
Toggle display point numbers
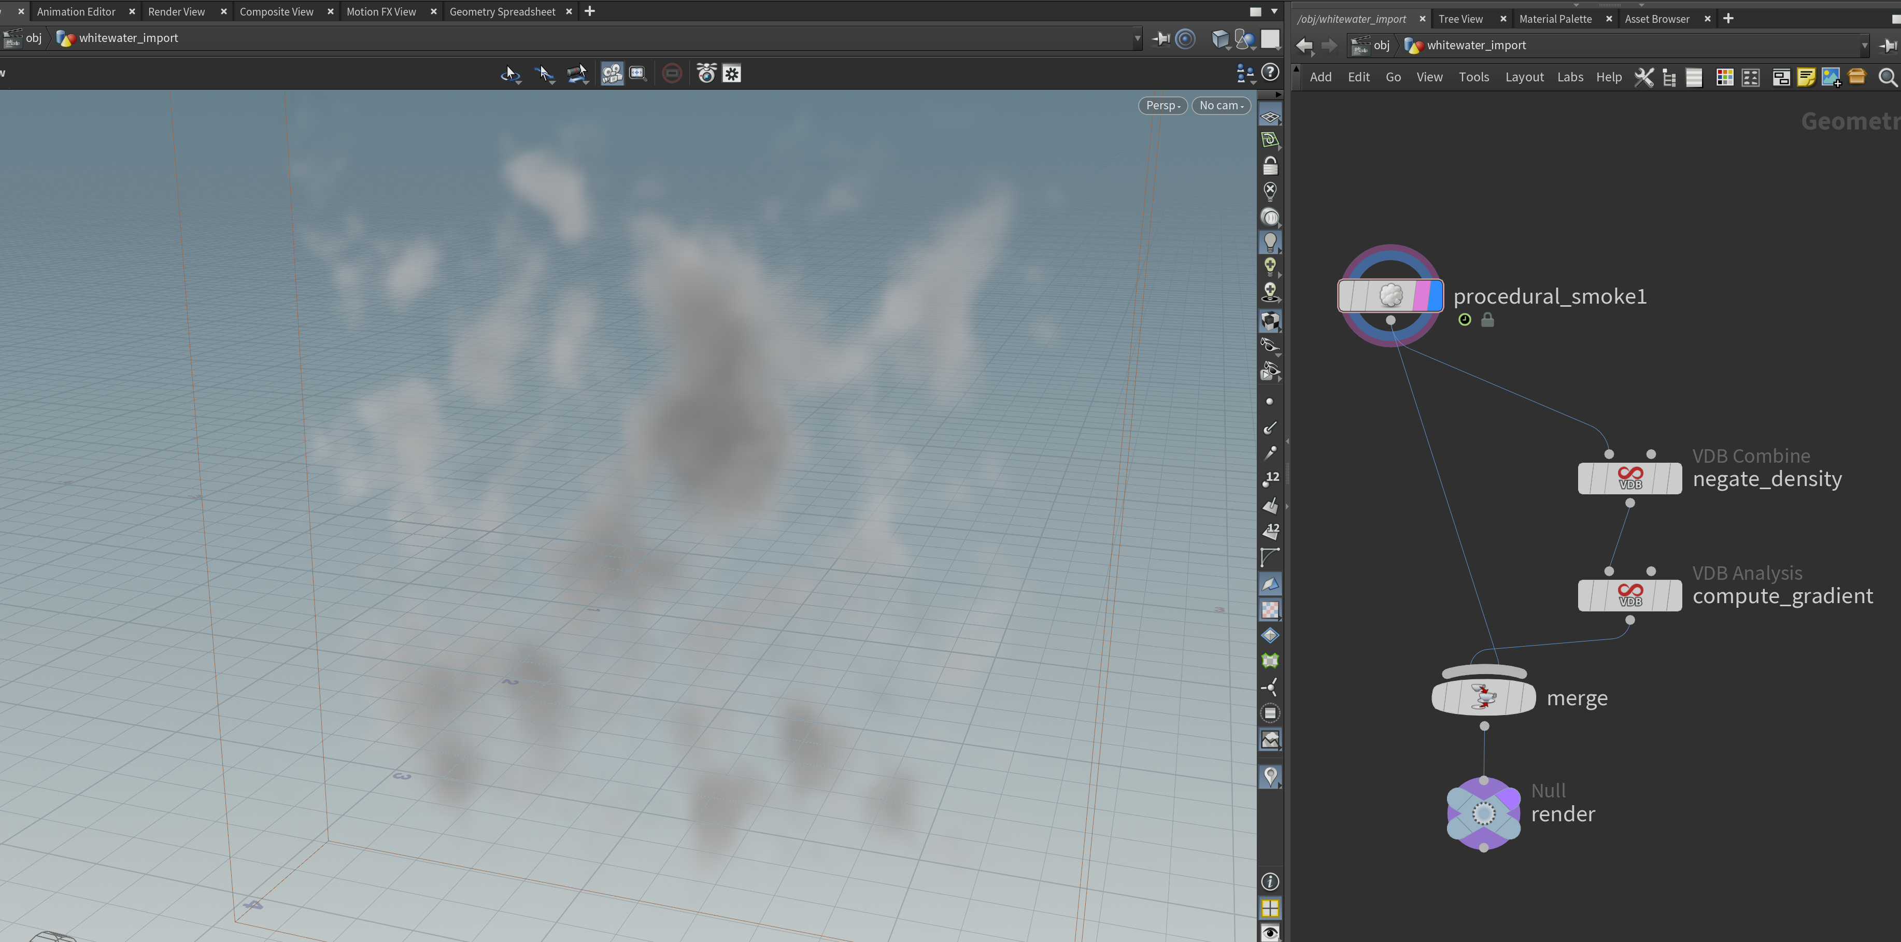1269,479
